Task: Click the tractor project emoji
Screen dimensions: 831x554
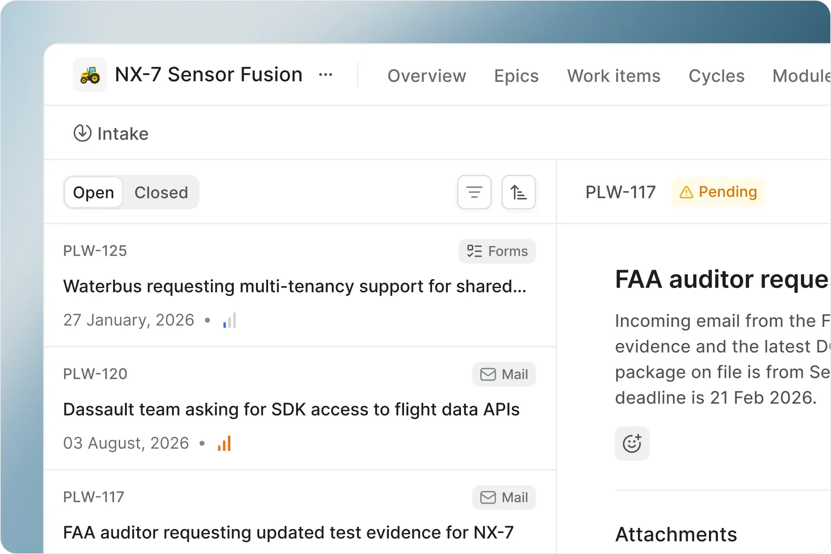Action: (89, 74)
